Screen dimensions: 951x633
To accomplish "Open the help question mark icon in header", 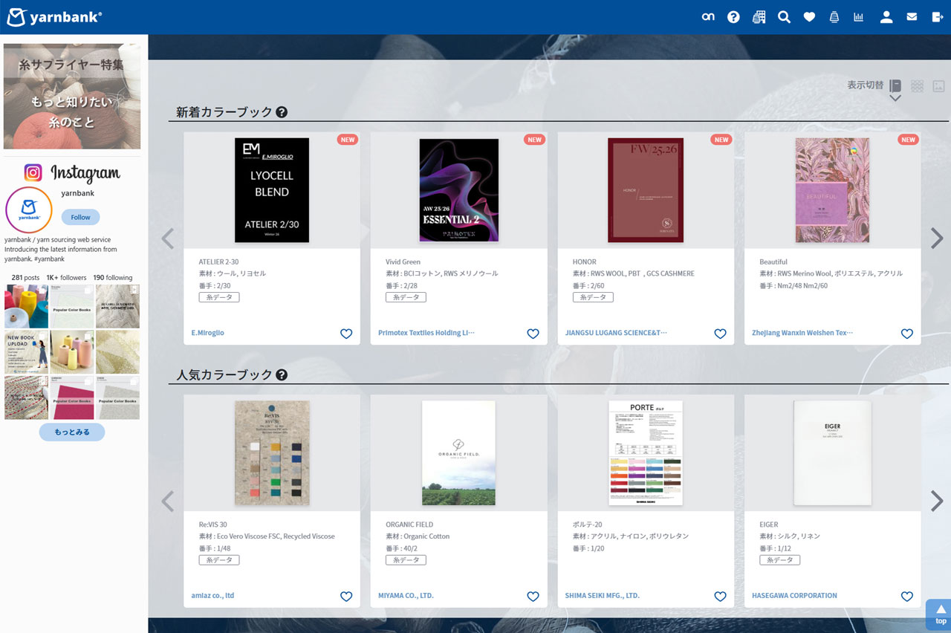I will 733,16.
